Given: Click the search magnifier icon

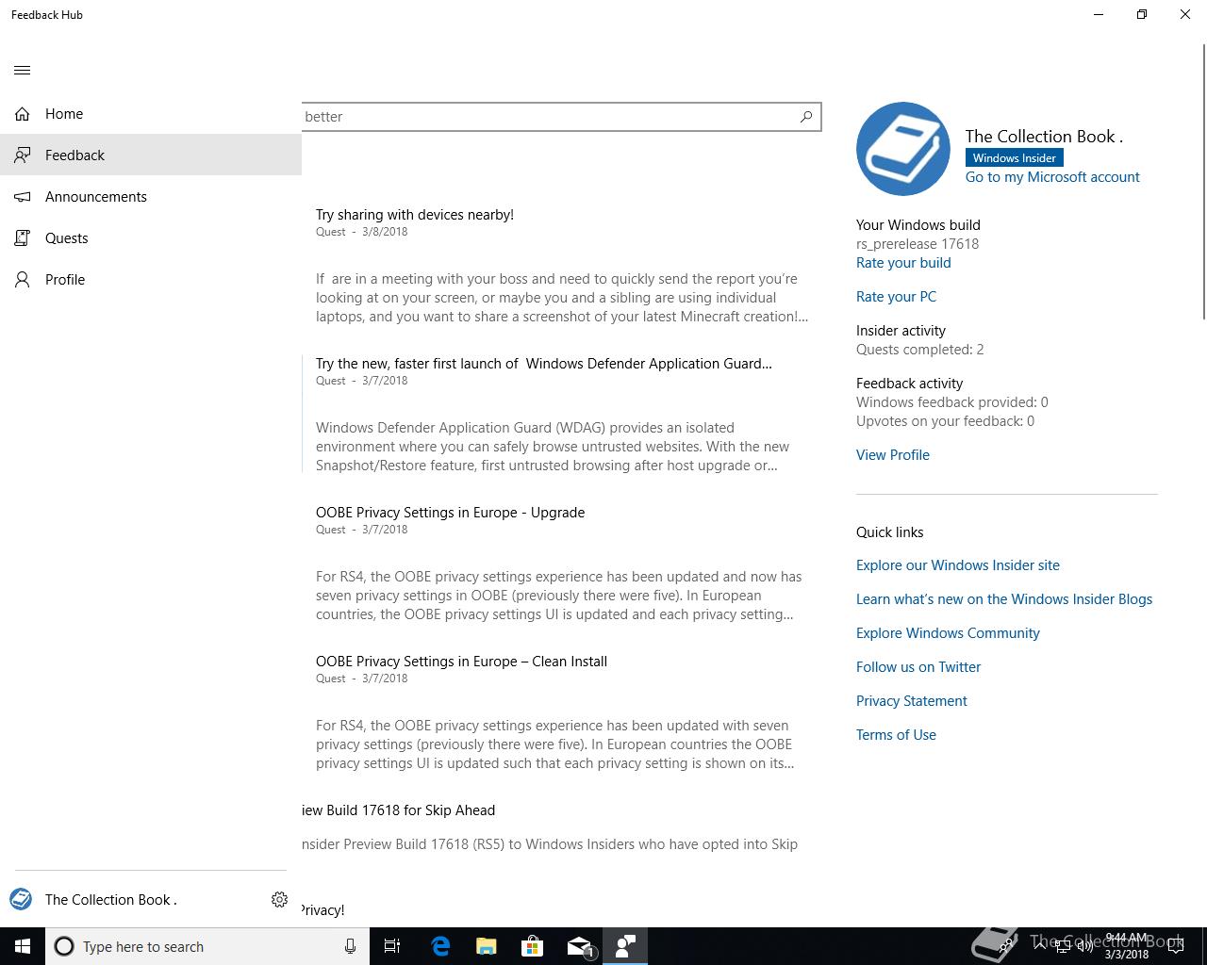Looking at the screenshot, I should [806, 117].
